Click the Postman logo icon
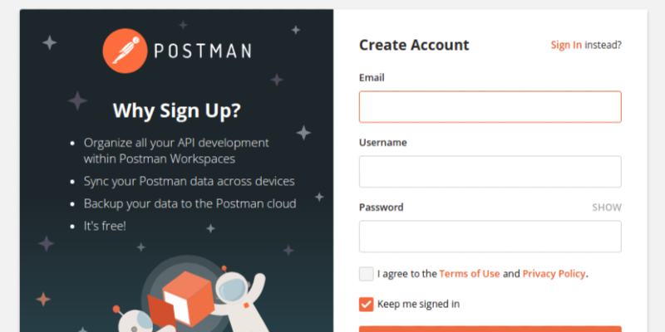Image resolution: width=665 pixels, height=332 pixels. tap(124, 50)
